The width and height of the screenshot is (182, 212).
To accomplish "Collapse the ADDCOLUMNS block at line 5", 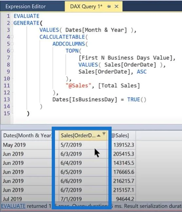I will click(x=12, y=44).
